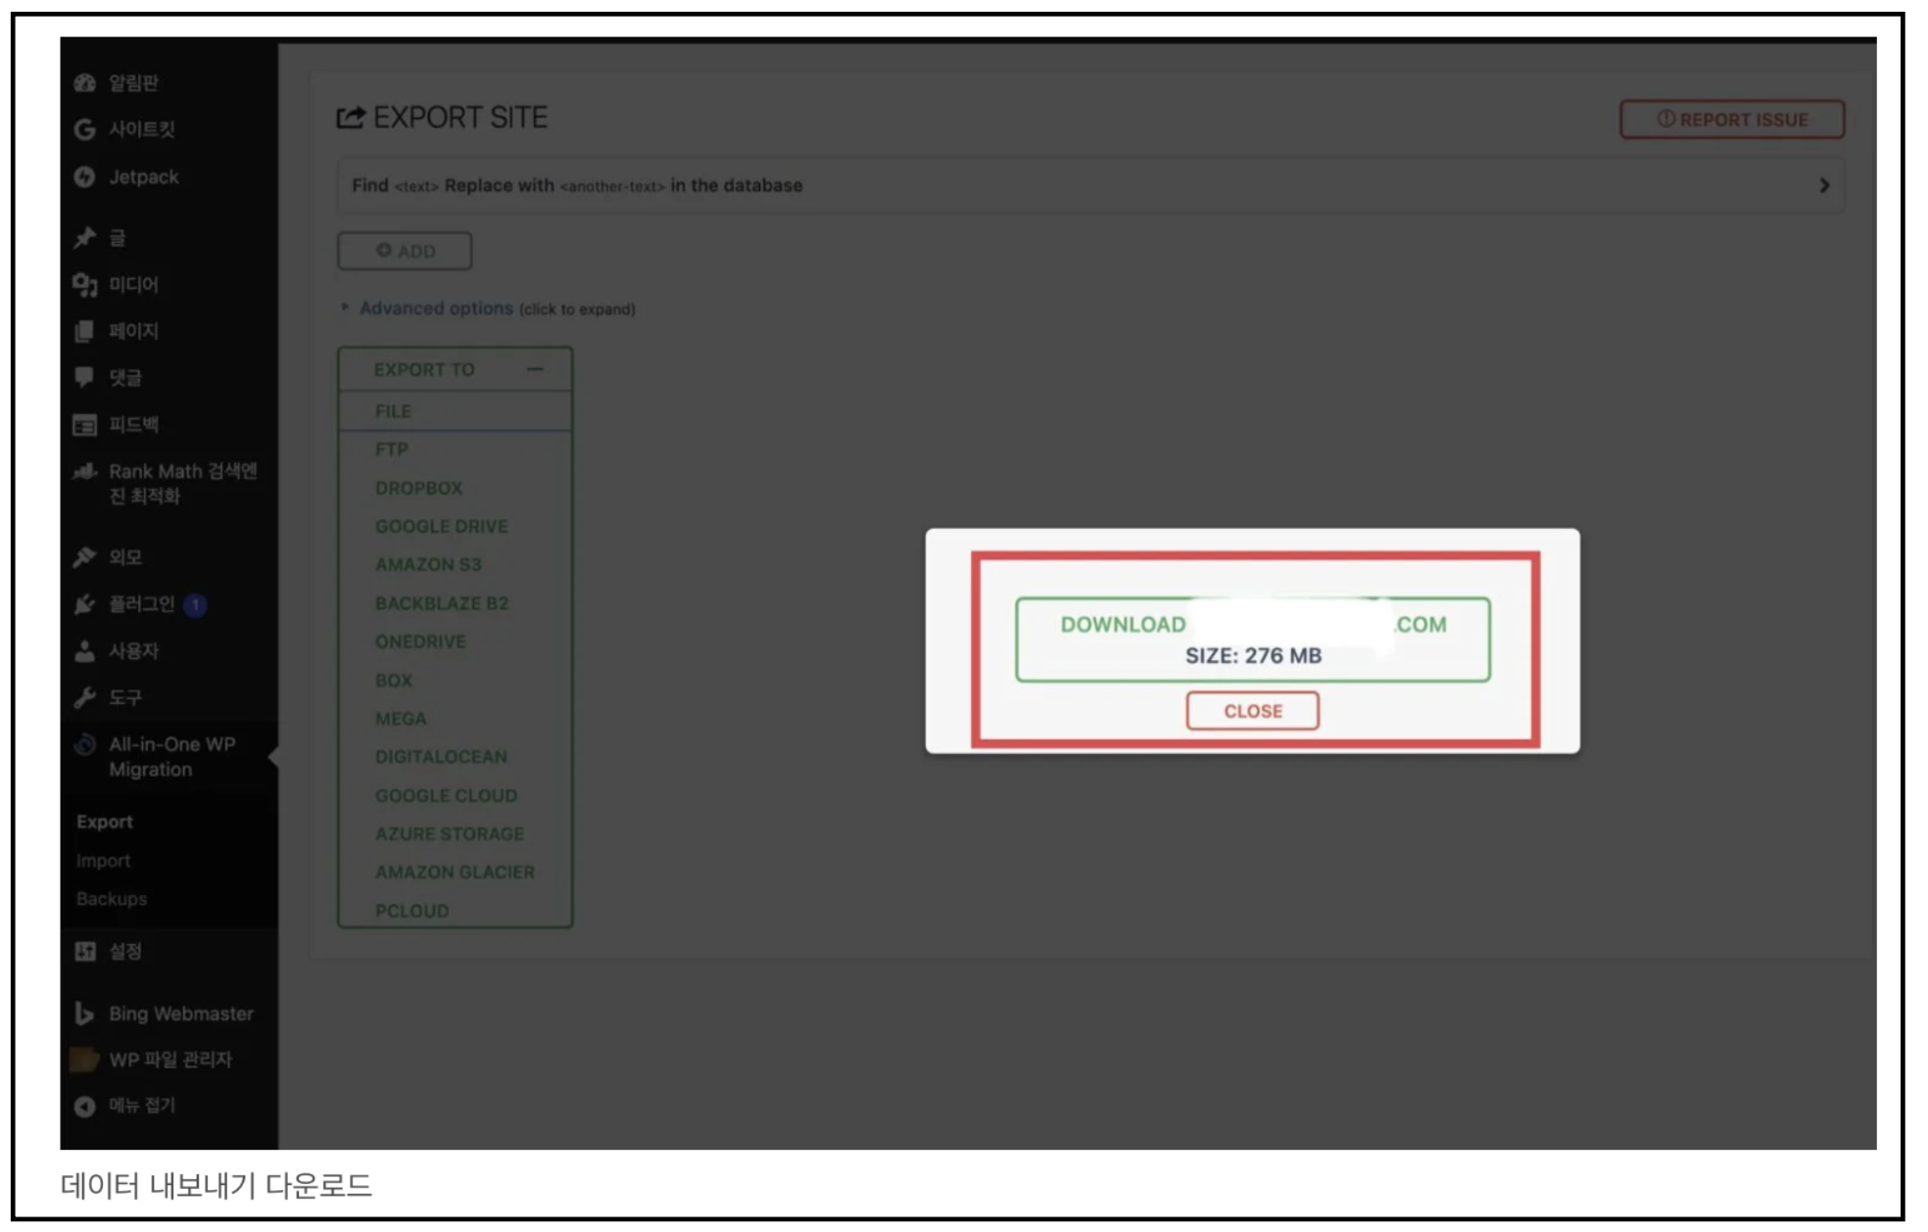Image resolution: width=1928 pixels, height=1232 pixels.
Task: Click the media library icon
Action: (x=85, y=284)
